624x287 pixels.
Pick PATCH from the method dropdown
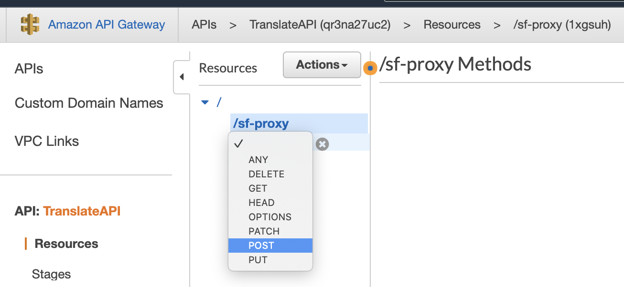pos(264,231)
